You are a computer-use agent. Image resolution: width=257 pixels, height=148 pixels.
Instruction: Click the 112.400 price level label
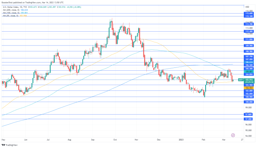point(249,31)
